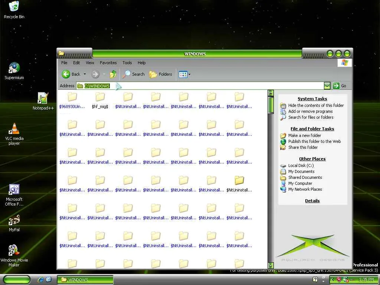
Task: Select the Supermium desktop shortcut
Action: coord(14,71)
